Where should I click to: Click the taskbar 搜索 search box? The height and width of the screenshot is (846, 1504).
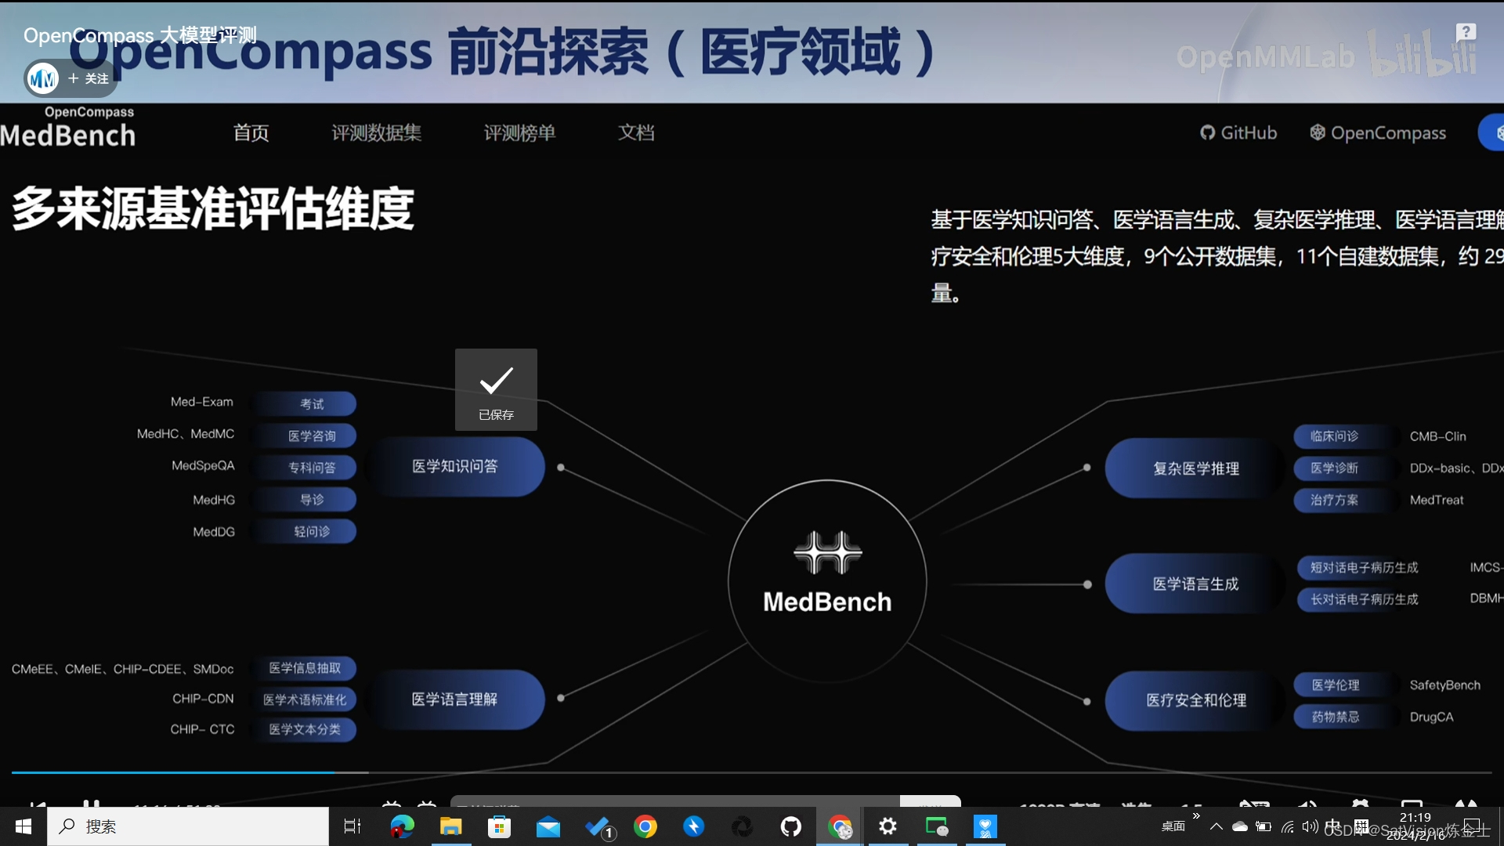point(188,826)
